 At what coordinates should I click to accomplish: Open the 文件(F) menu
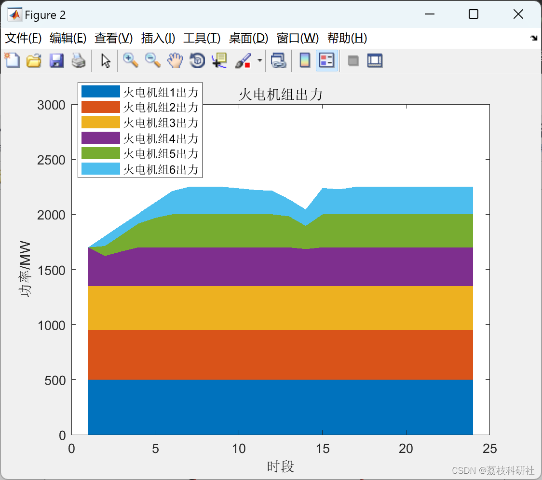pos(23,38)
